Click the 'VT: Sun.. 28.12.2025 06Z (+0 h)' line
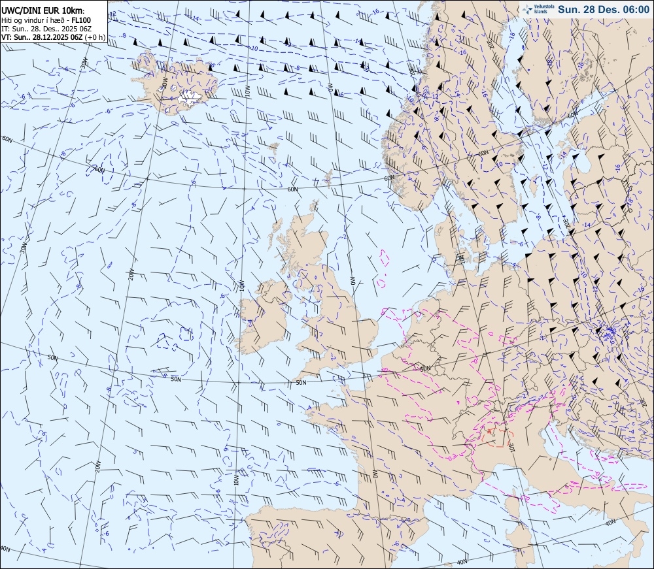Viewport: 654px width, 569px height. pyautogui.click(x=54, y=37)
